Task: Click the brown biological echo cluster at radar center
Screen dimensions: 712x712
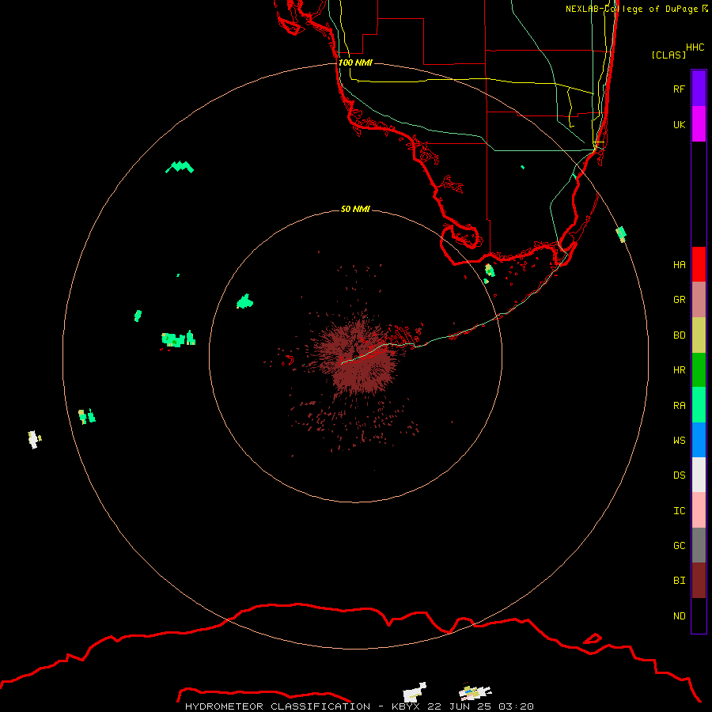Action: pyautogui.click(x=358, y=358)
